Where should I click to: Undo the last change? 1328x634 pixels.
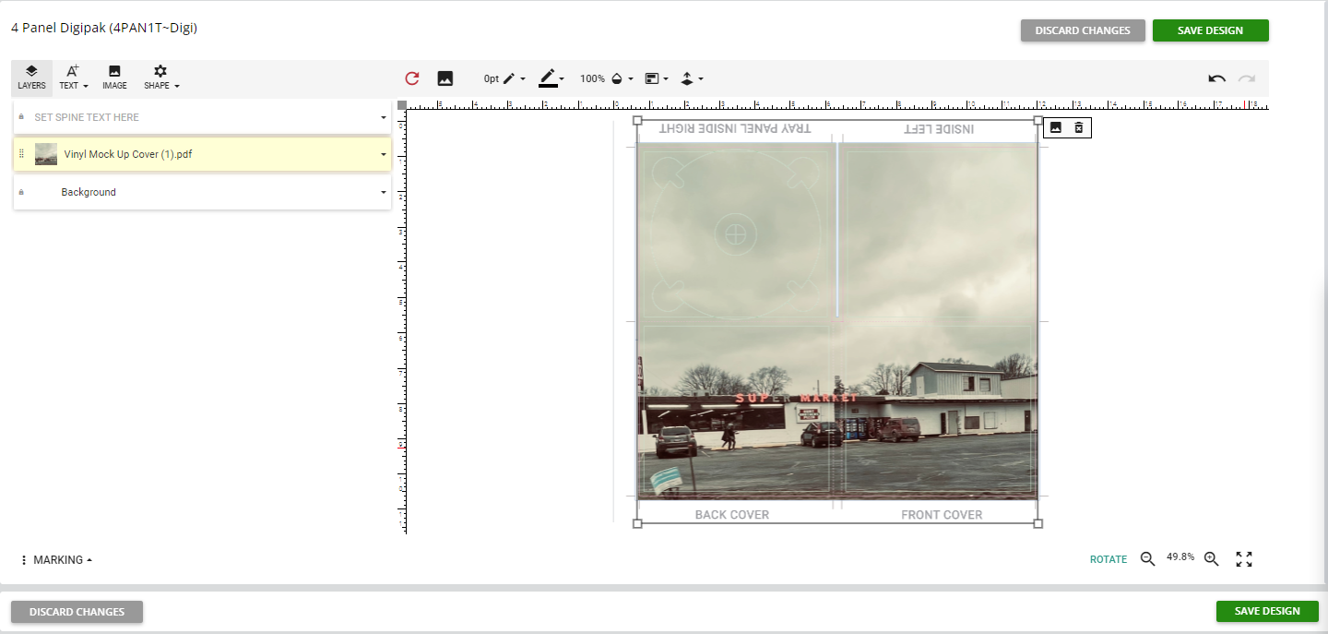pos(1217,78)
